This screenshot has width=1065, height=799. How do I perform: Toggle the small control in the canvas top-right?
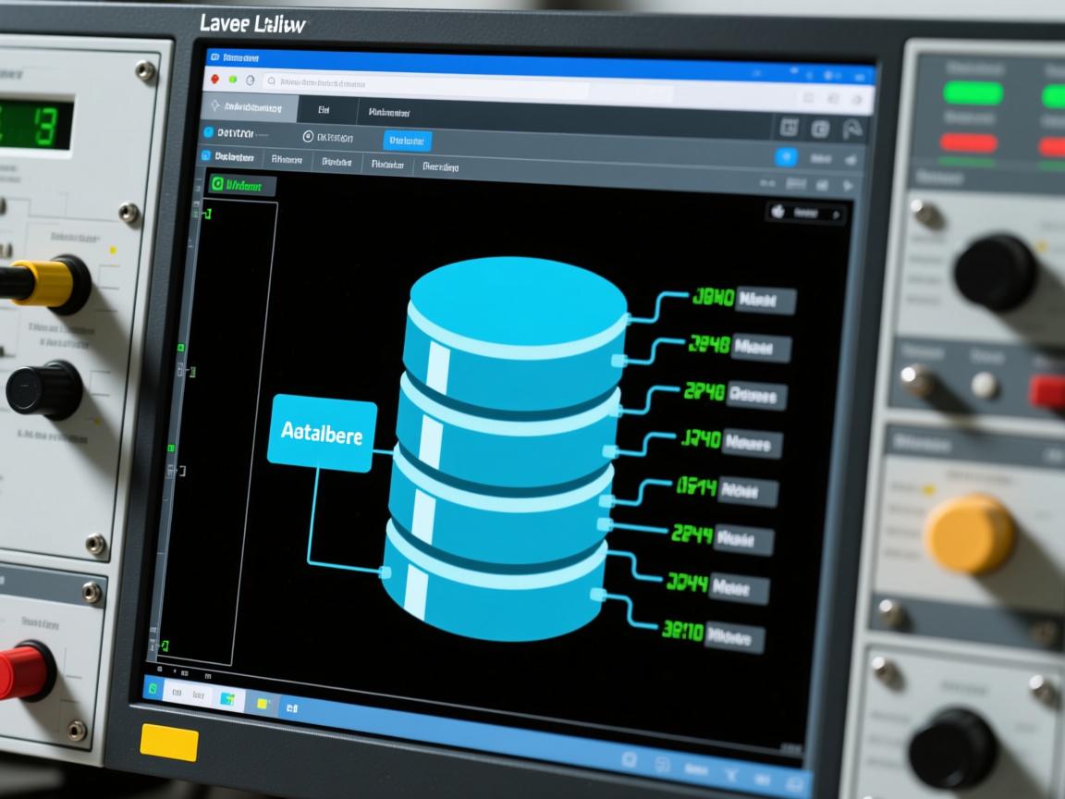[803, 213]
